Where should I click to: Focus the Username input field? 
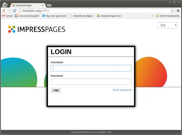[91, 68]
